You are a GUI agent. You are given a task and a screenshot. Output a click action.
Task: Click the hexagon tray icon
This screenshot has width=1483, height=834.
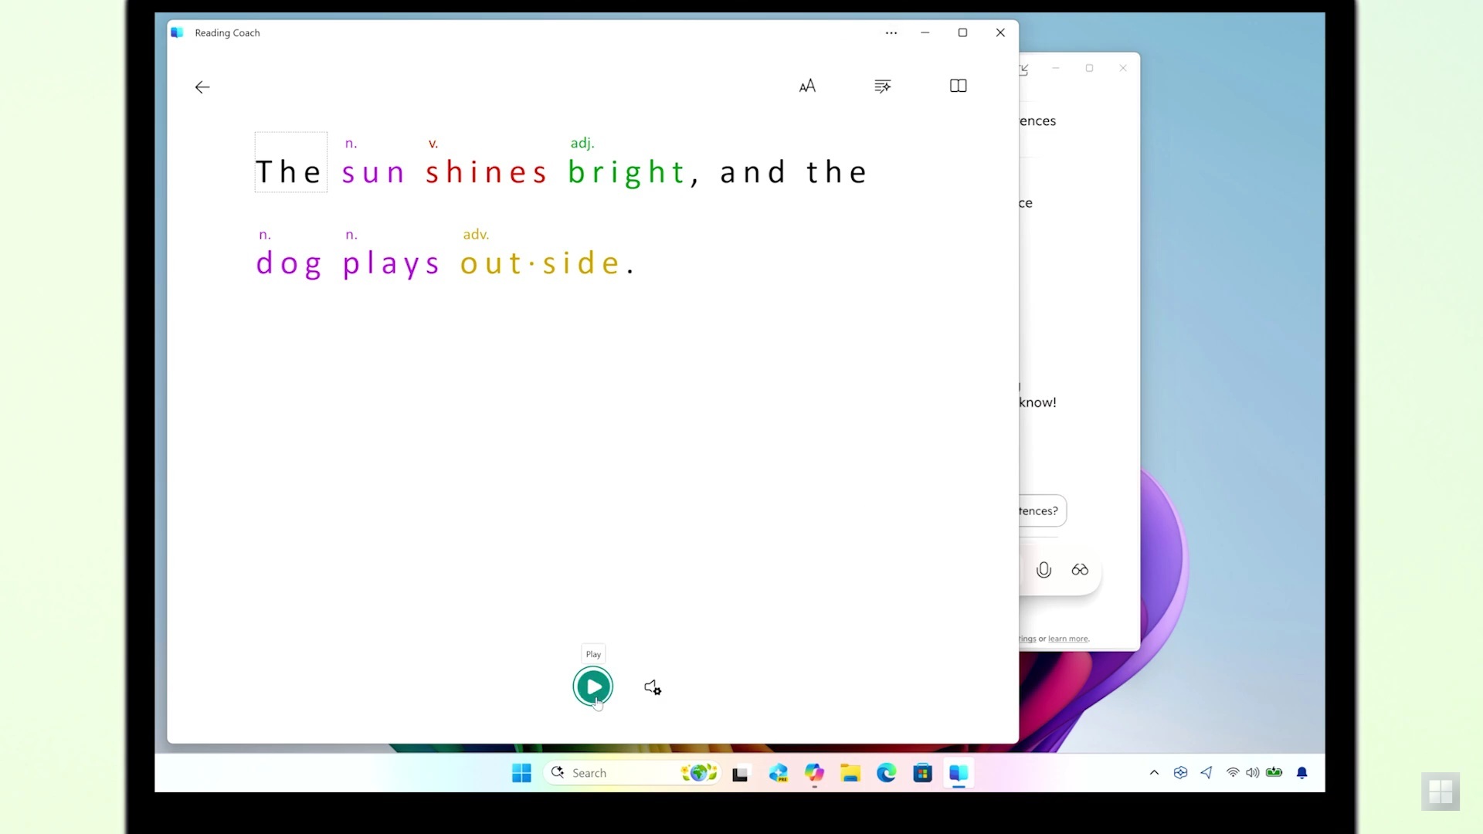(1180, 772)
